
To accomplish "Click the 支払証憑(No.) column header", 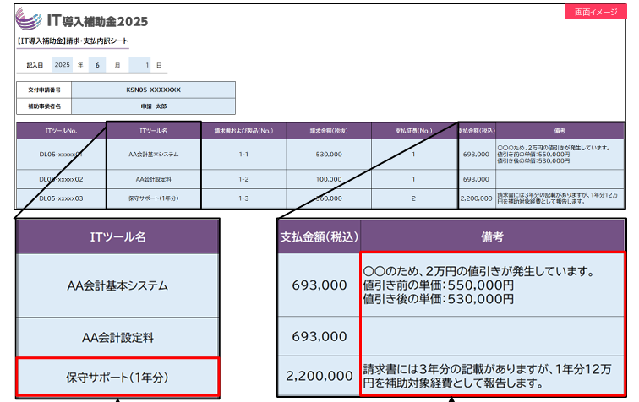I will (x=413, y=131).
